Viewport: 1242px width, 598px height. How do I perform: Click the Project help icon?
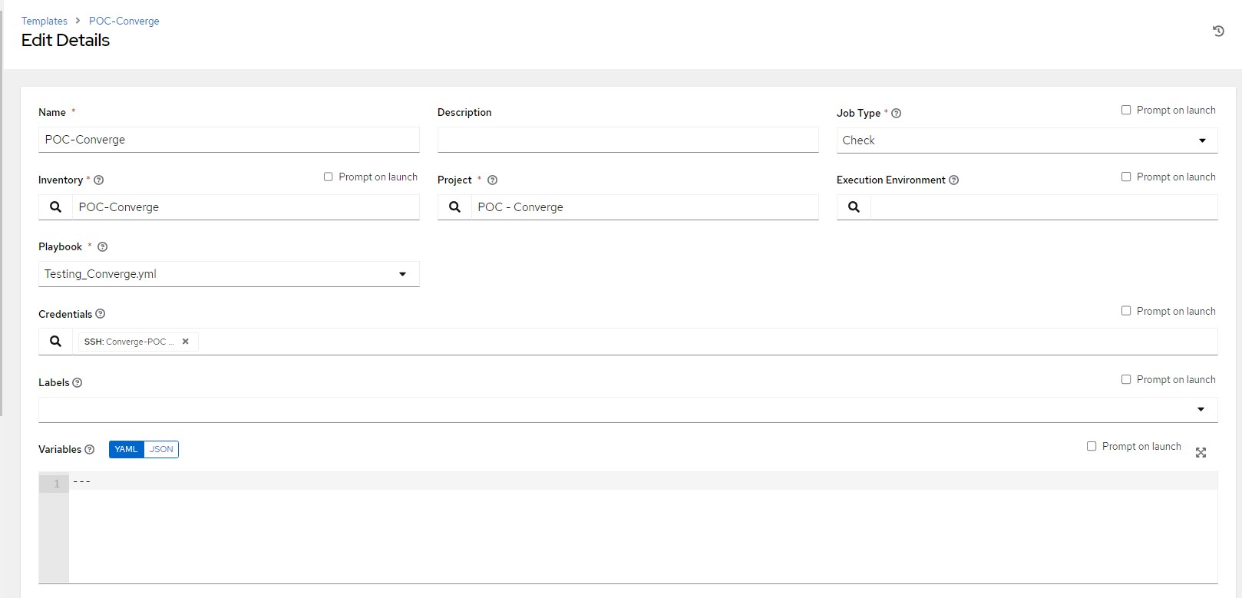(x=493, y=180)
